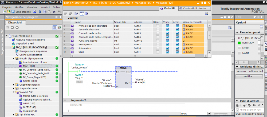Open the Inserisci menu
Image resolution: width=267 pixels, height=117 pixels.
pyautogui.click(x=45, y=7)
